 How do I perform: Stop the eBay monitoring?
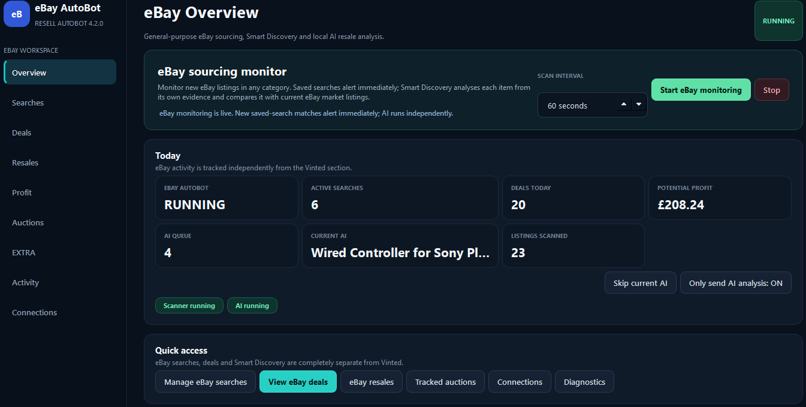point(772,90)
